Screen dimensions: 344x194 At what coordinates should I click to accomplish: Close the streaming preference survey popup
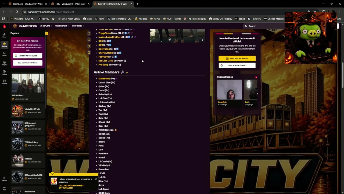click(96, 179)
